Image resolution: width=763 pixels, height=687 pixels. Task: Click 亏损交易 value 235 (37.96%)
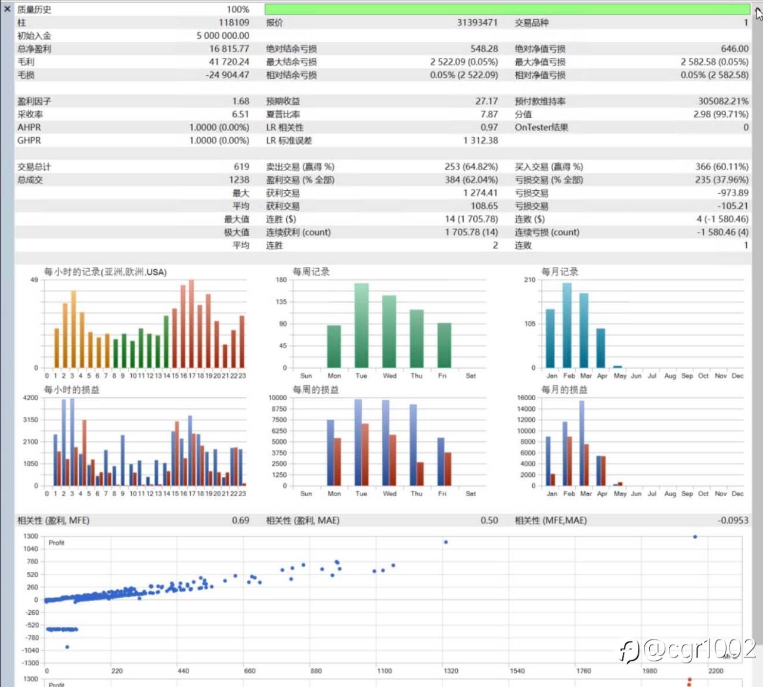pos(722,180)
